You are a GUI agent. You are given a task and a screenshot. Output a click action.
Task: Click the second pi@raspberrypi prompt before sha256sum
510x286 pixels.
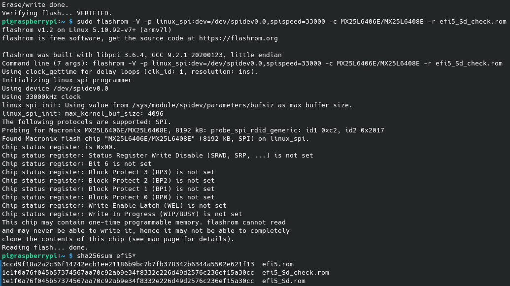[34, 256]
